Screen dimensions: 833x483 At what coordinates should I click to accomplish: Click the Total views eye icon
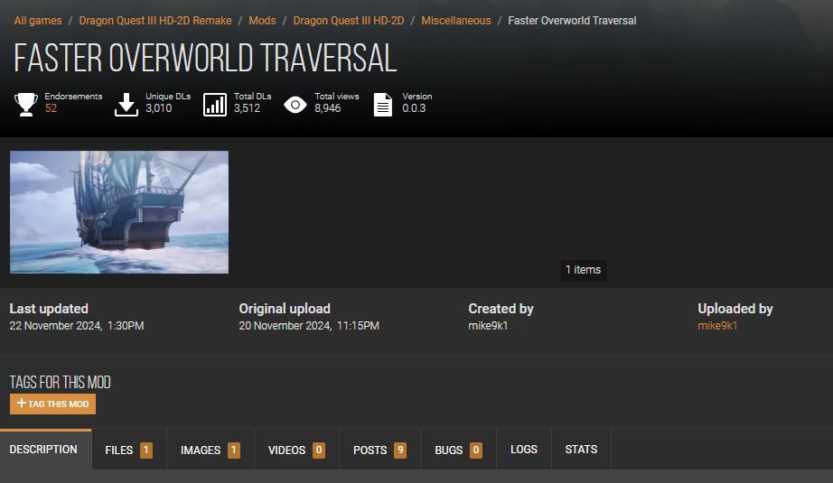pos(295,105)
